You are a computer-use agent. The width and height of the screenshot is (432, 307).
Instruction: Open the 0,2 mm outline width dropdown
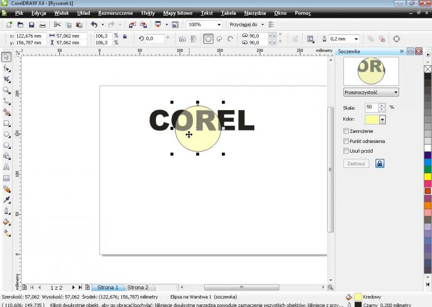(356, 39)
